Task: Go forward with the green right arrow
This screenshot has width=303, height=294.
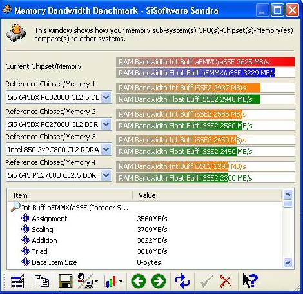Action: 159,281
